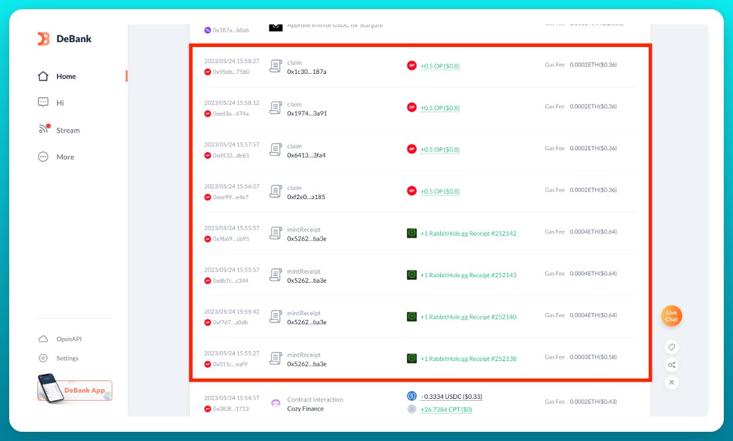Click OP token icon in 15:58:12 row
Image resolution: width=733 pixels, height=441 pixels.
click(x=412, y=107)
